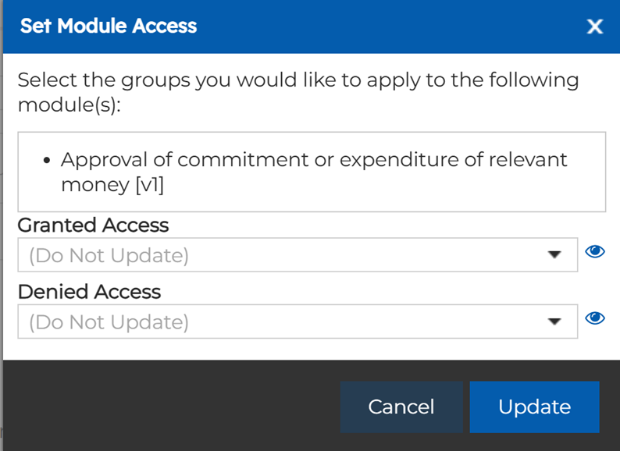Image resolution: width=620 pixels, height=451 pixels.
Task: Click the blank space right of "money [v1]"
Action: click(390, 186)
